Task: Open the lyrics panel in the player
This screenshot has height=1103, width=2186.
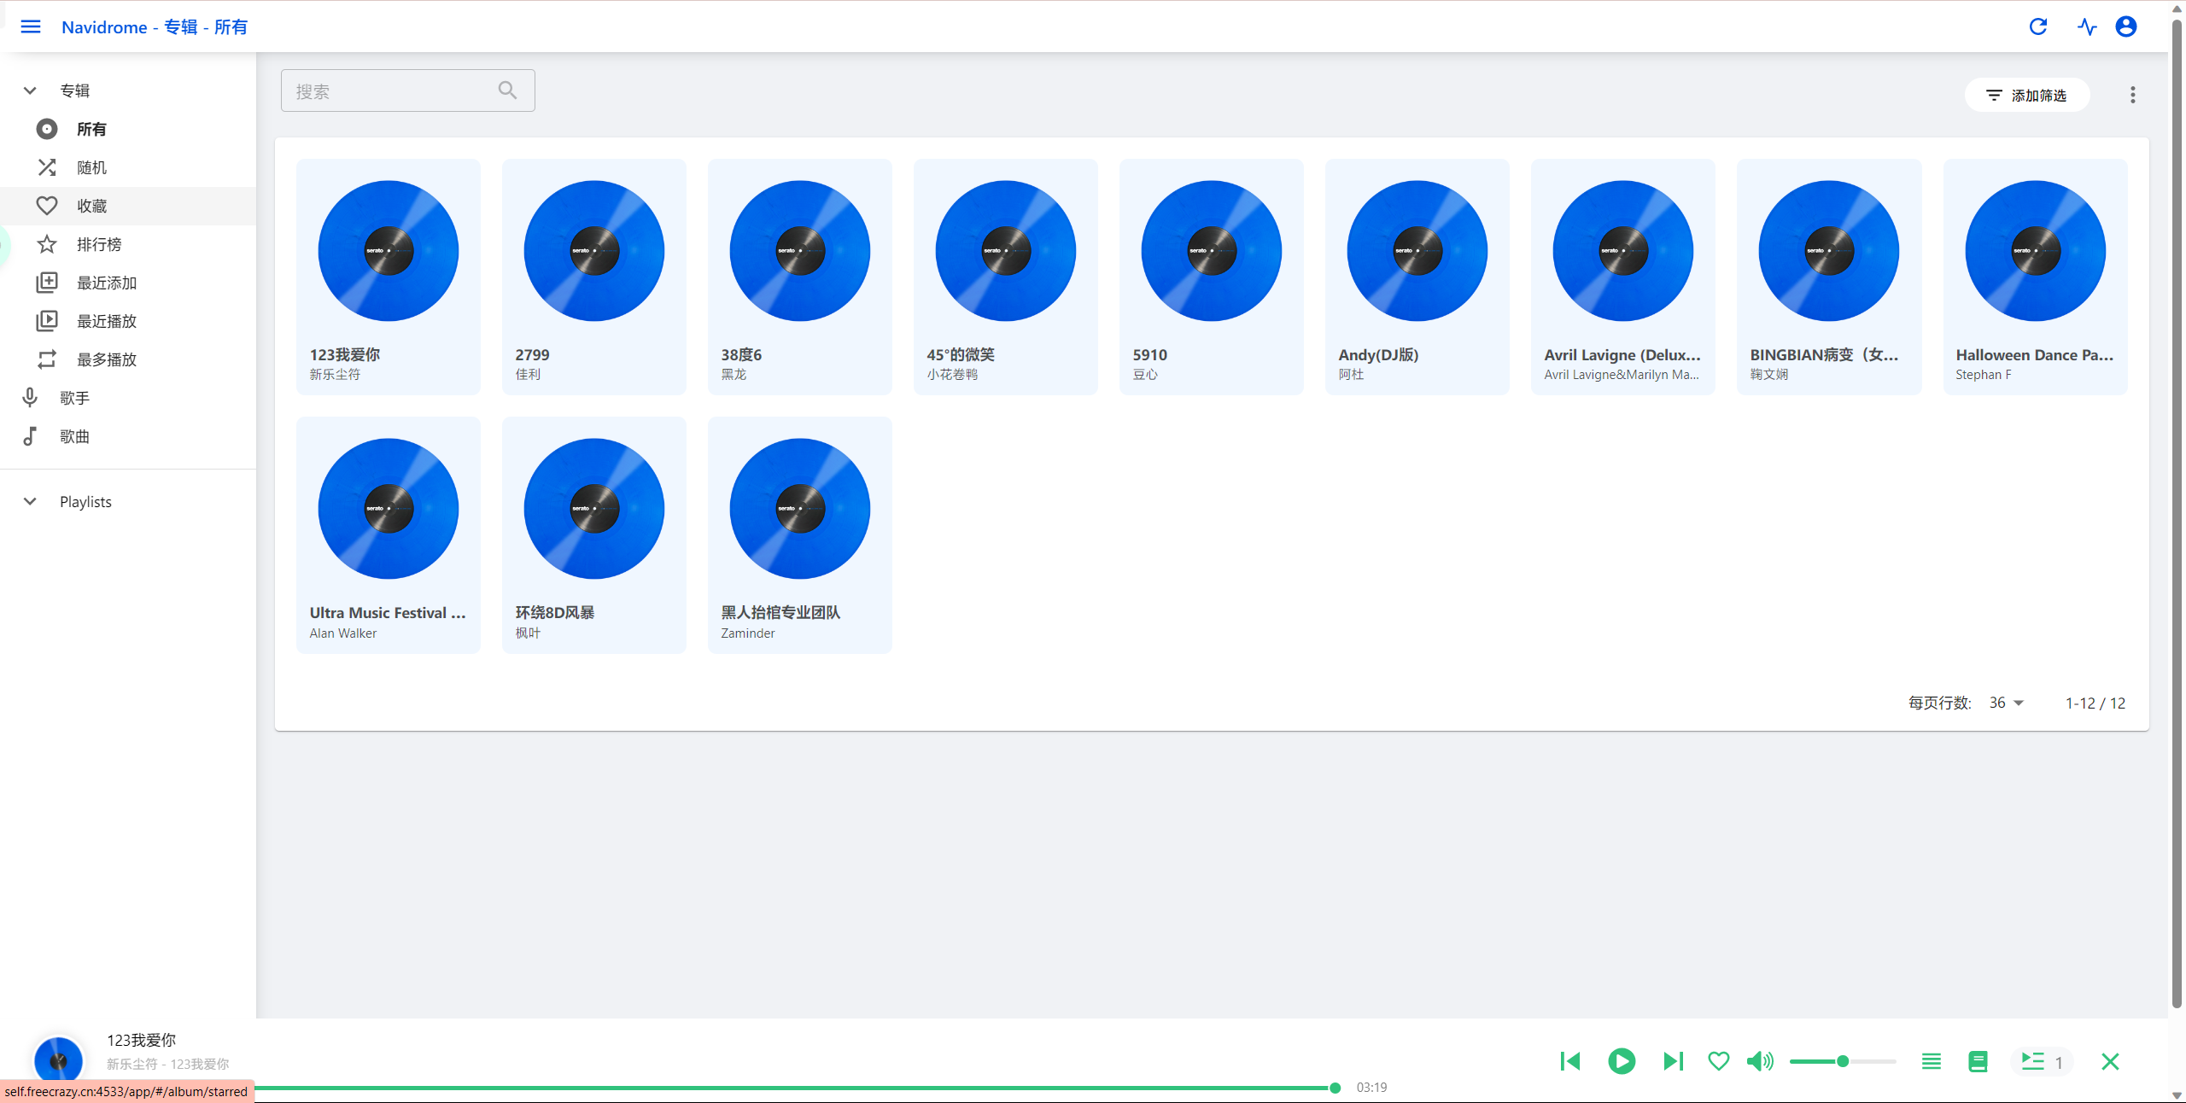Action: [1978, 1061]
